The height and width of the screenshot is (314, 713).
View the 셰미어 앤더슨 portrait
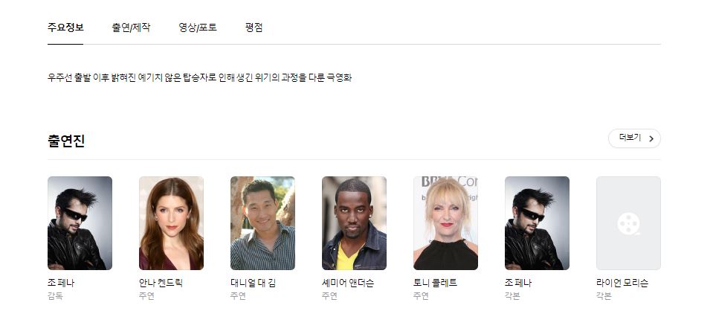[x=354, y=223]
